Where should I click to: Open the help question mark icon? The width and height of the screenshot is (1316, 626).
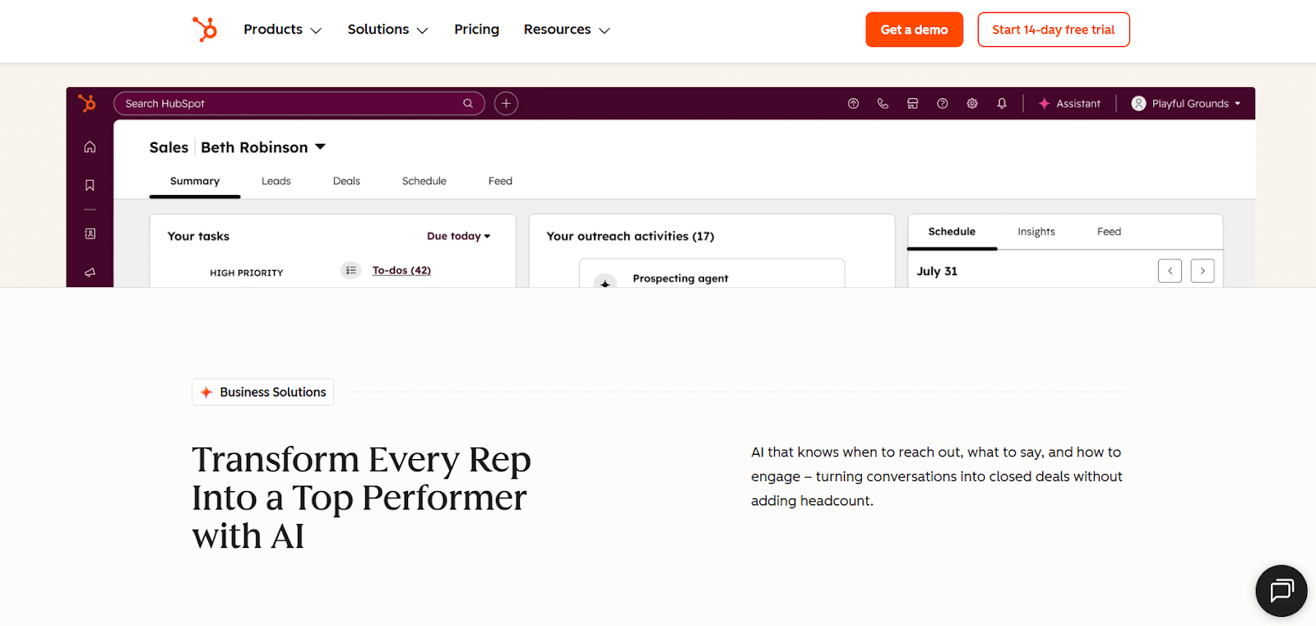coord(943,104)
